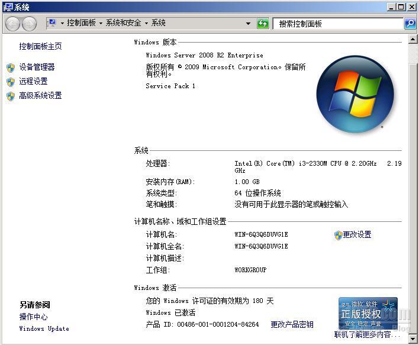Expand dropdown arrow after 系统和安全
Viewport: 419px width, 345px height.
(146, 24)
